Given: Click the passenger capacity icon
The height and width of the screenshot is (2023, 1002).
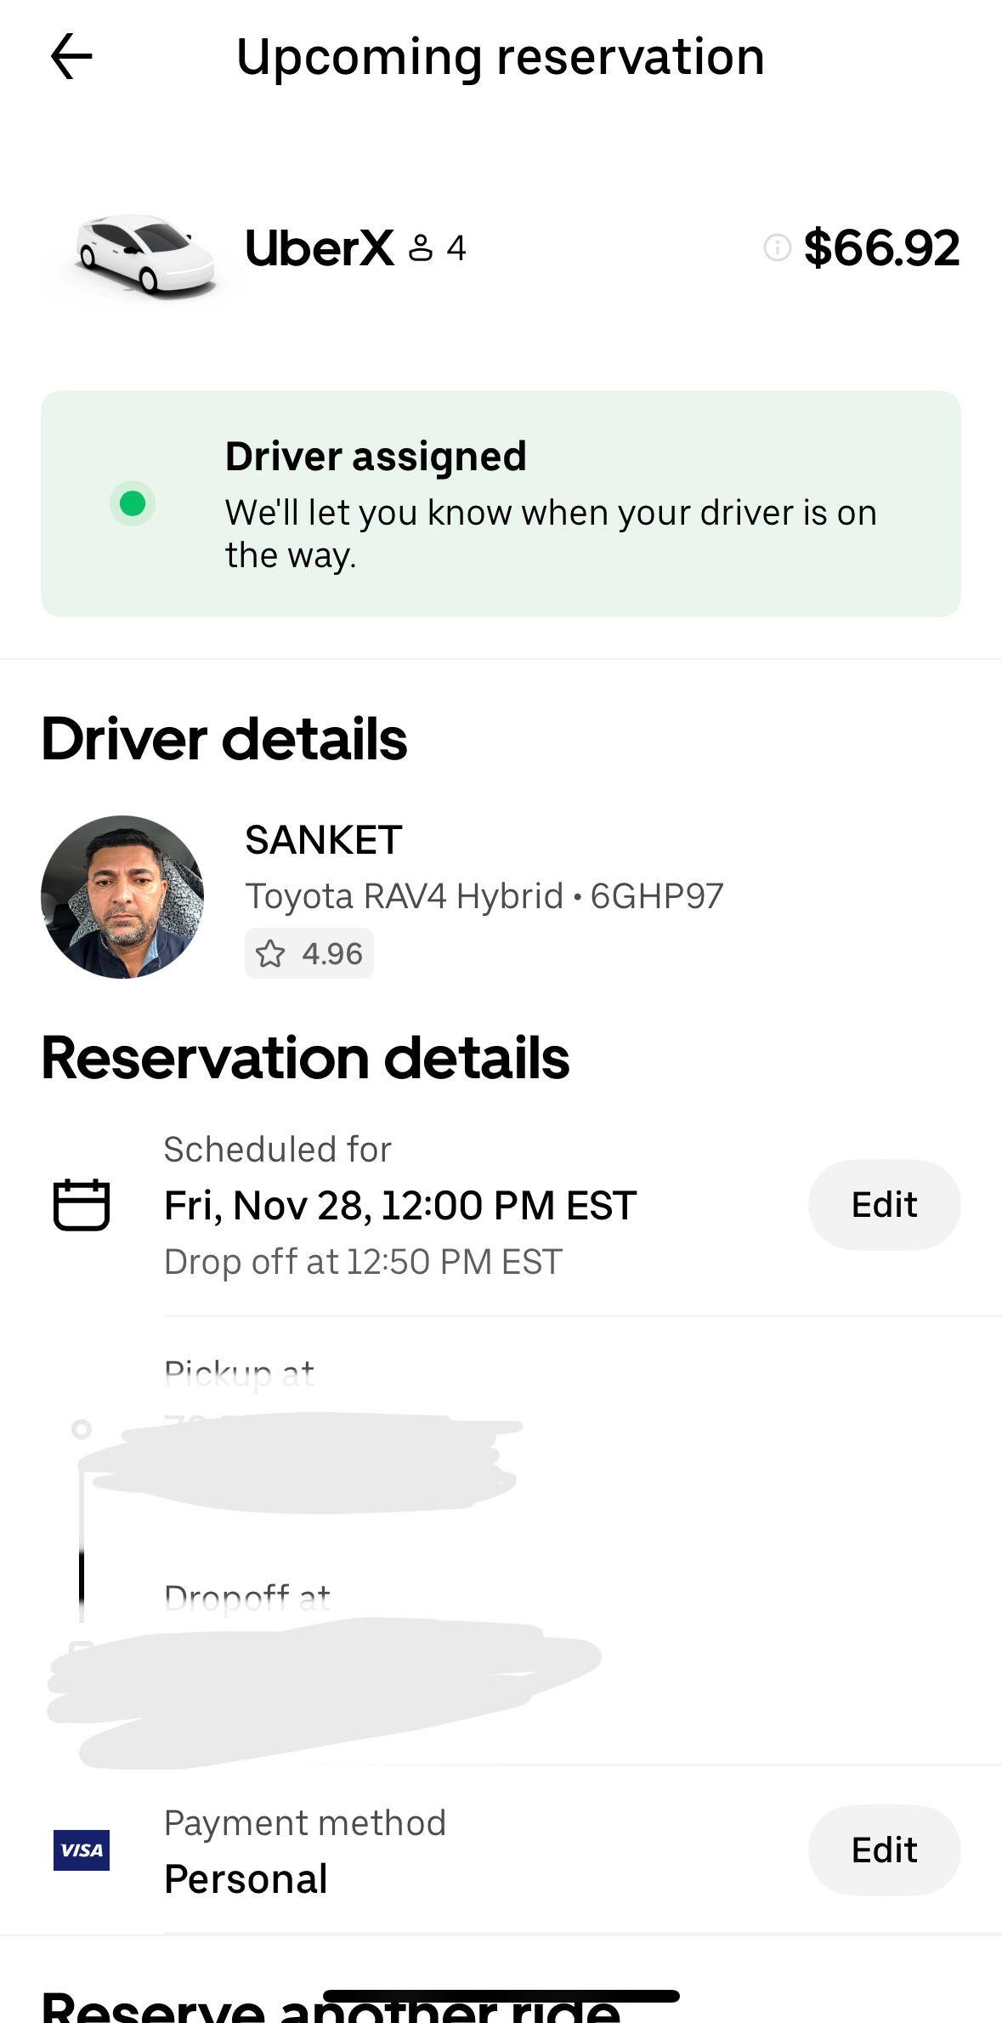Looking at the screenshot, I should click(x=421, y=248).
